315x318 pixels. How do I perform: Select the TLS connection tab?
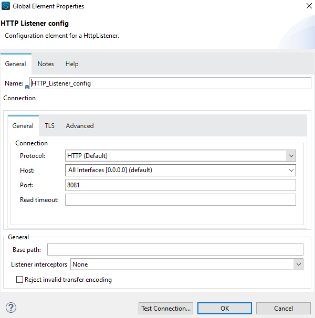49,126
